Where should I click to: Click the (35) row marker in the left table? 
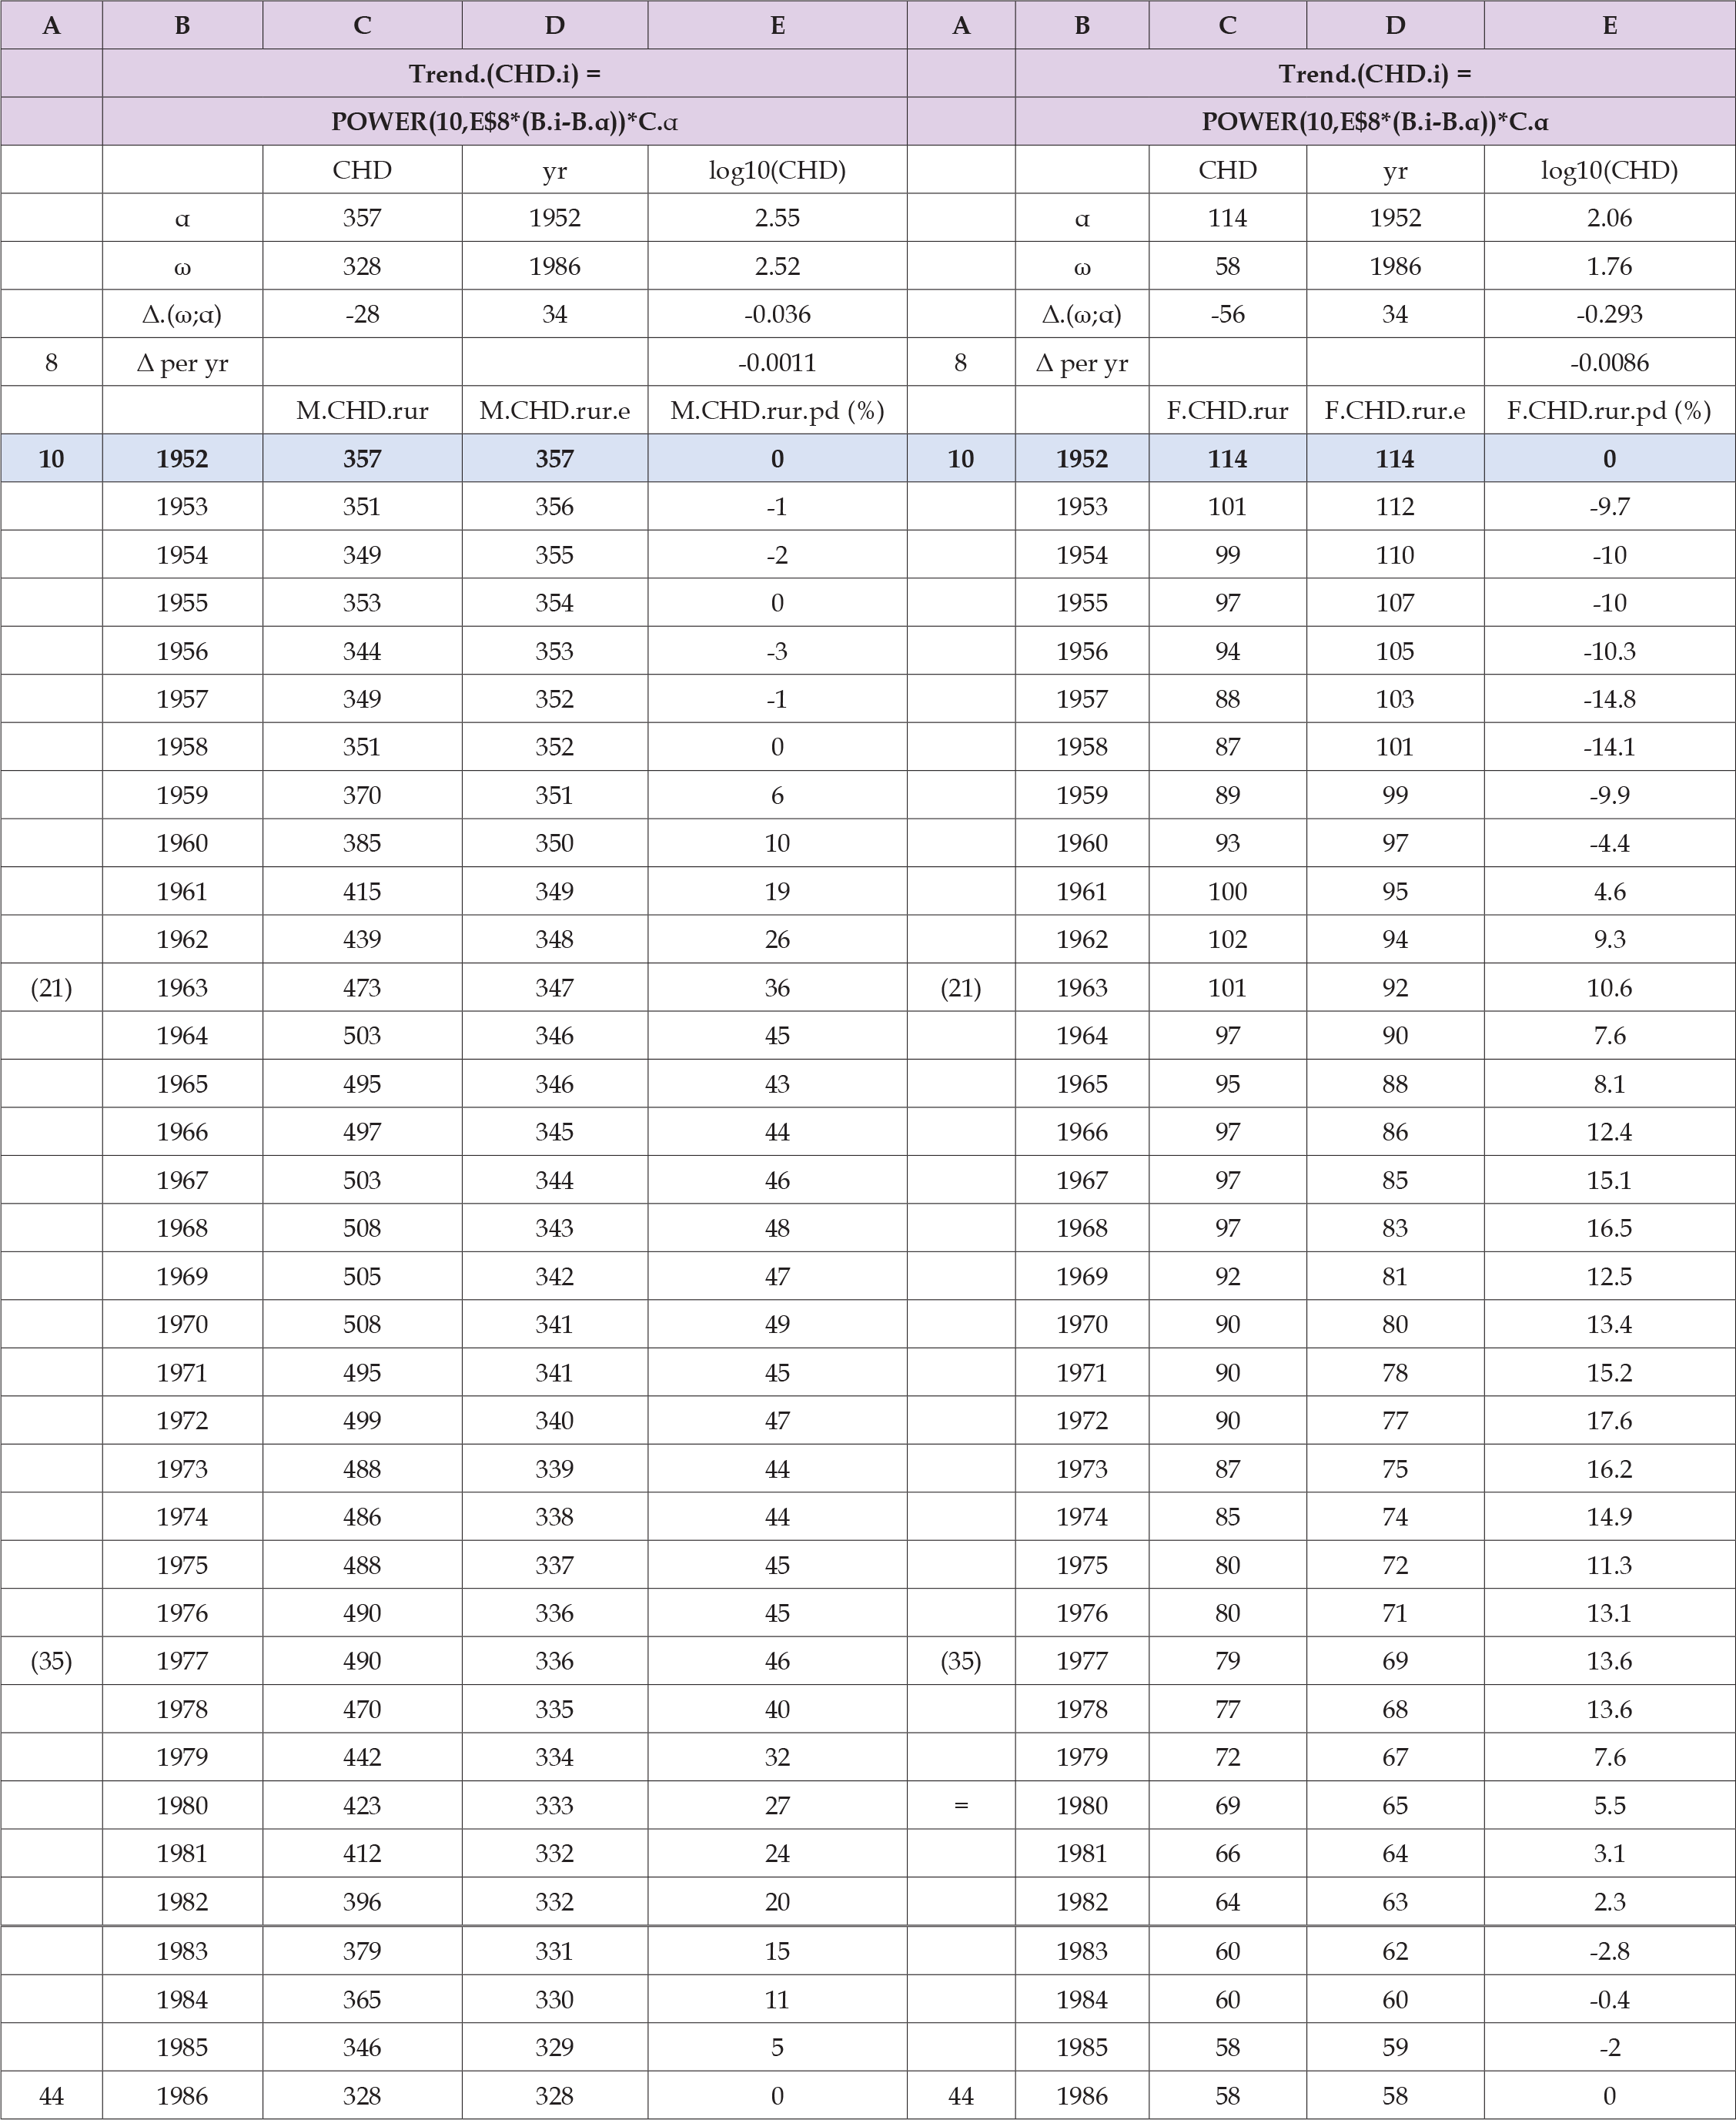coord(51,1661)
